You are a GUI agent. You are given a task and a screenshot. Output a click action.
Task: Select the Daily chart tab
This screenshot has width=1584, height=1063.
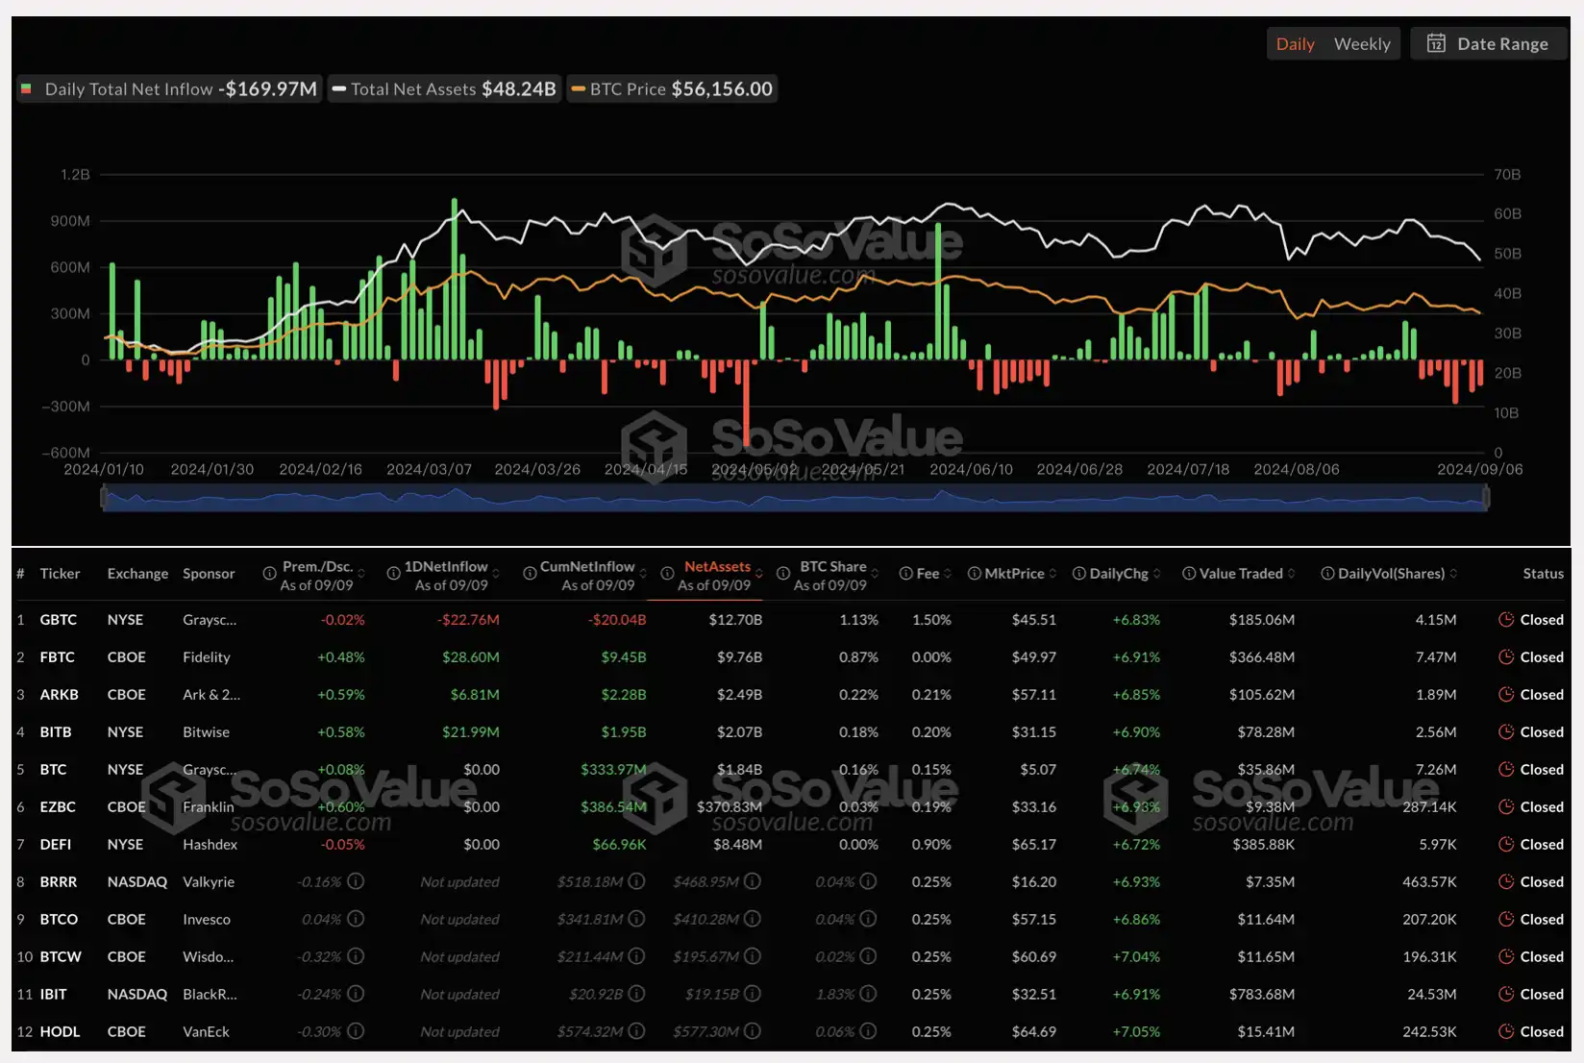click(x=1295, y=44)
